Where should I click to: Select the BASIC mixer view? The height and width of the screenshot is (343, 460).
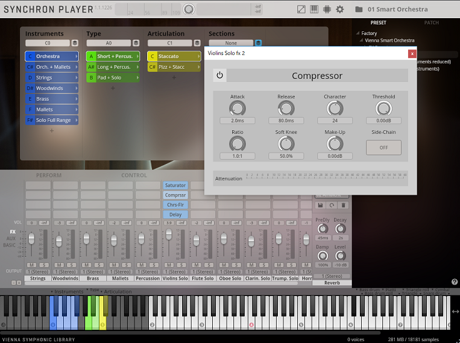click(x=9, y=245)
